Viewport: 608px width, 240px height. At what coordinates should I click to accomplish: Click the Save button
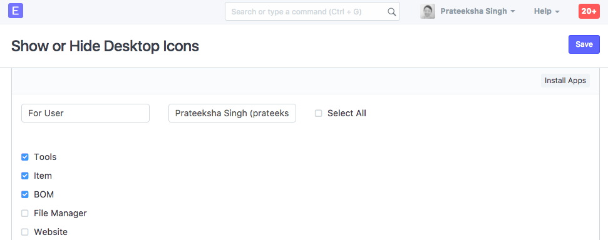584,44
